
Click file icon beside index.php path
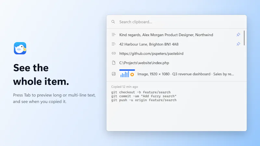click(113, 63)
